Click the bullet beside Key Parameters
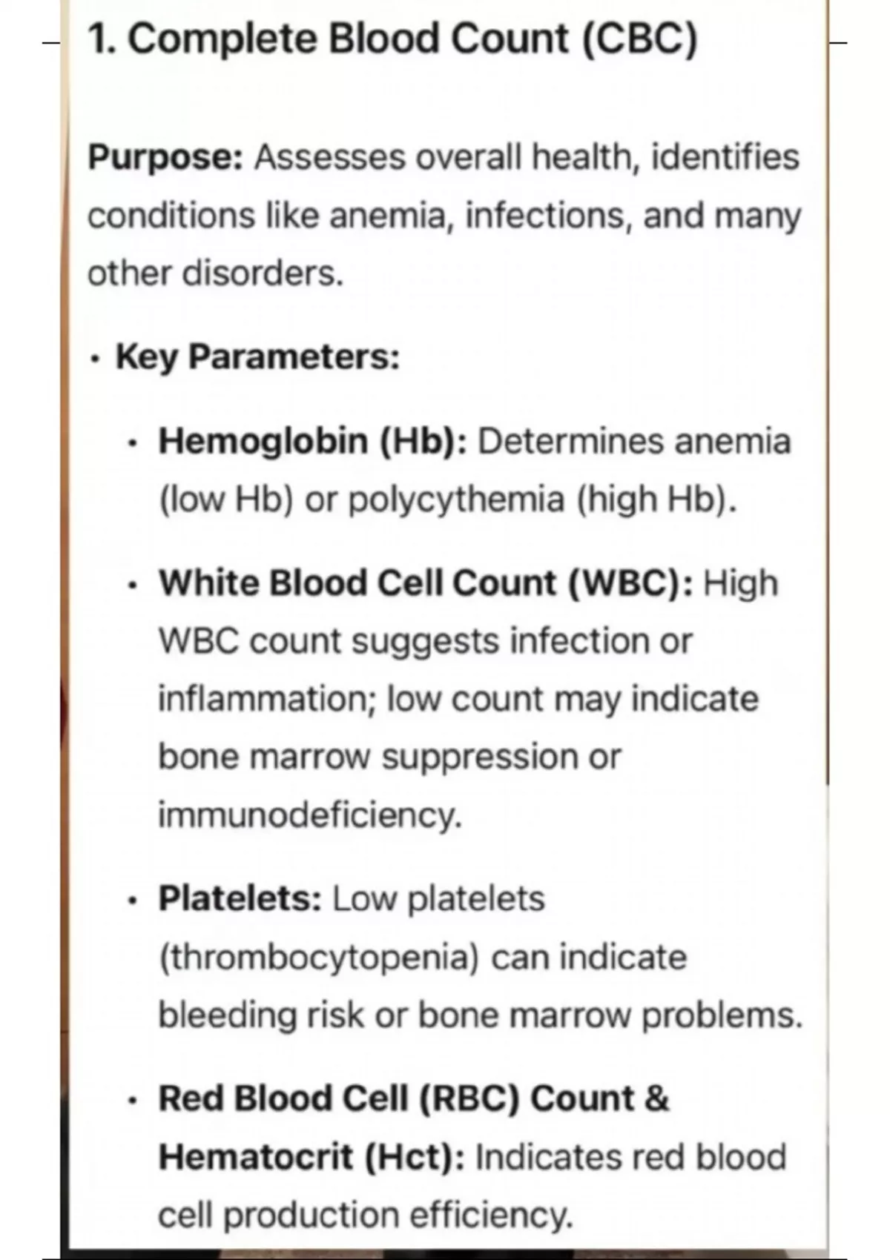890x1260 pixels. pos(94,359)
